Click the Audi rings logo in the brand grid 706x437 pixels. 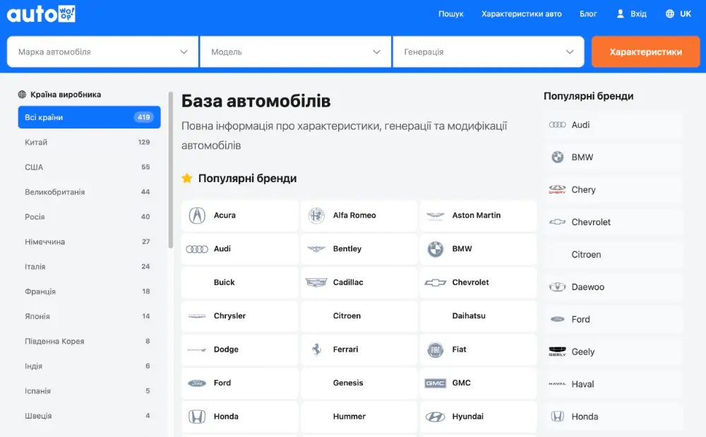click(197, 249)
